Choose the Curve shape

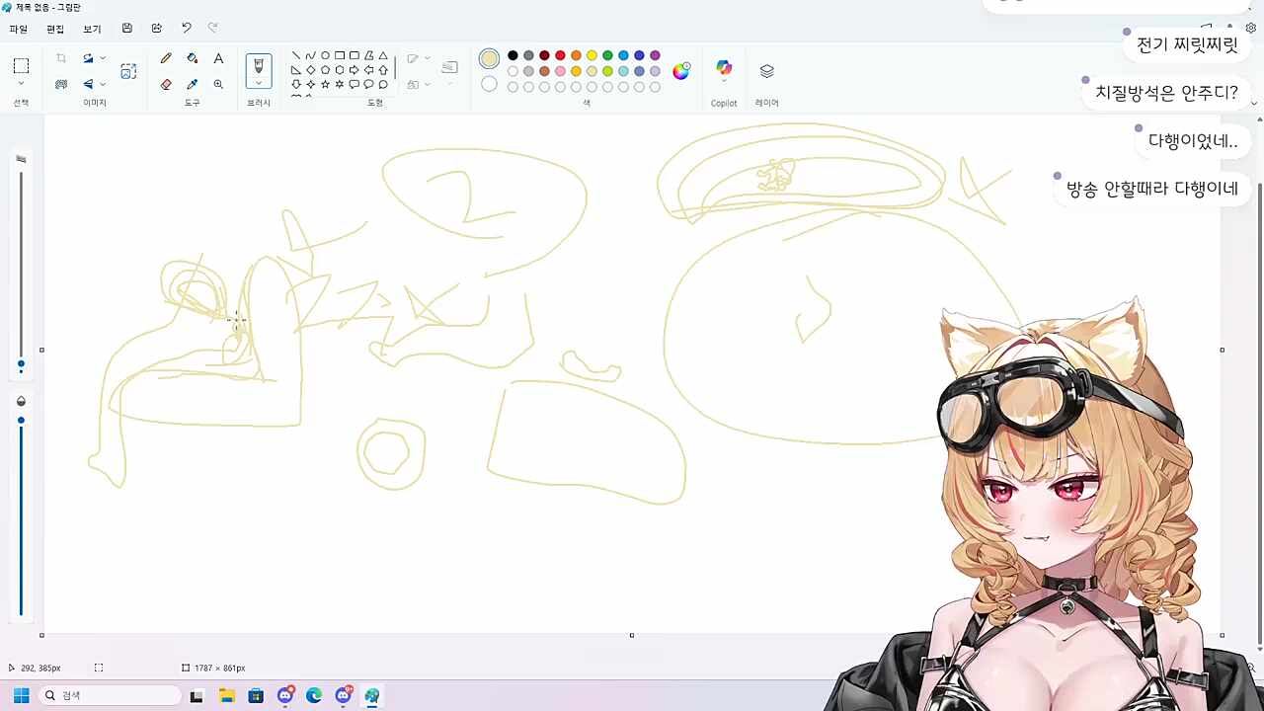[310, 56]
